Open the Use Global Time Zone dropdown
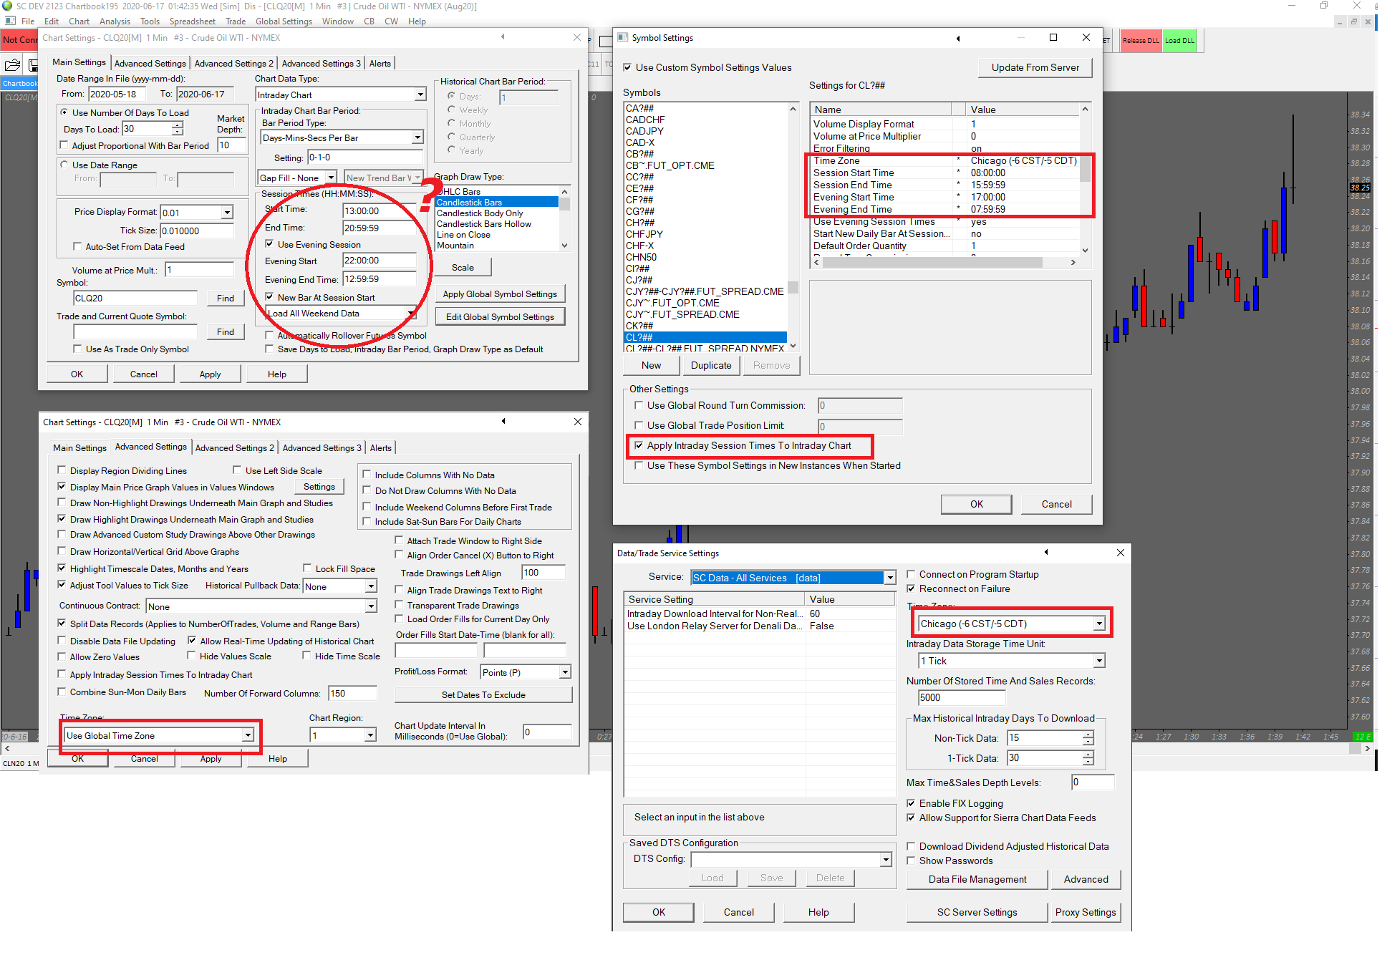Viewport: 1382px width, 955px height. pos(247,736)
